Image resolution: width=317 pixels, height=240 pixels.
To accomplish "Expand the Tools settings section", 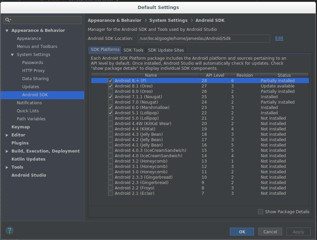I will pos(7,167).
